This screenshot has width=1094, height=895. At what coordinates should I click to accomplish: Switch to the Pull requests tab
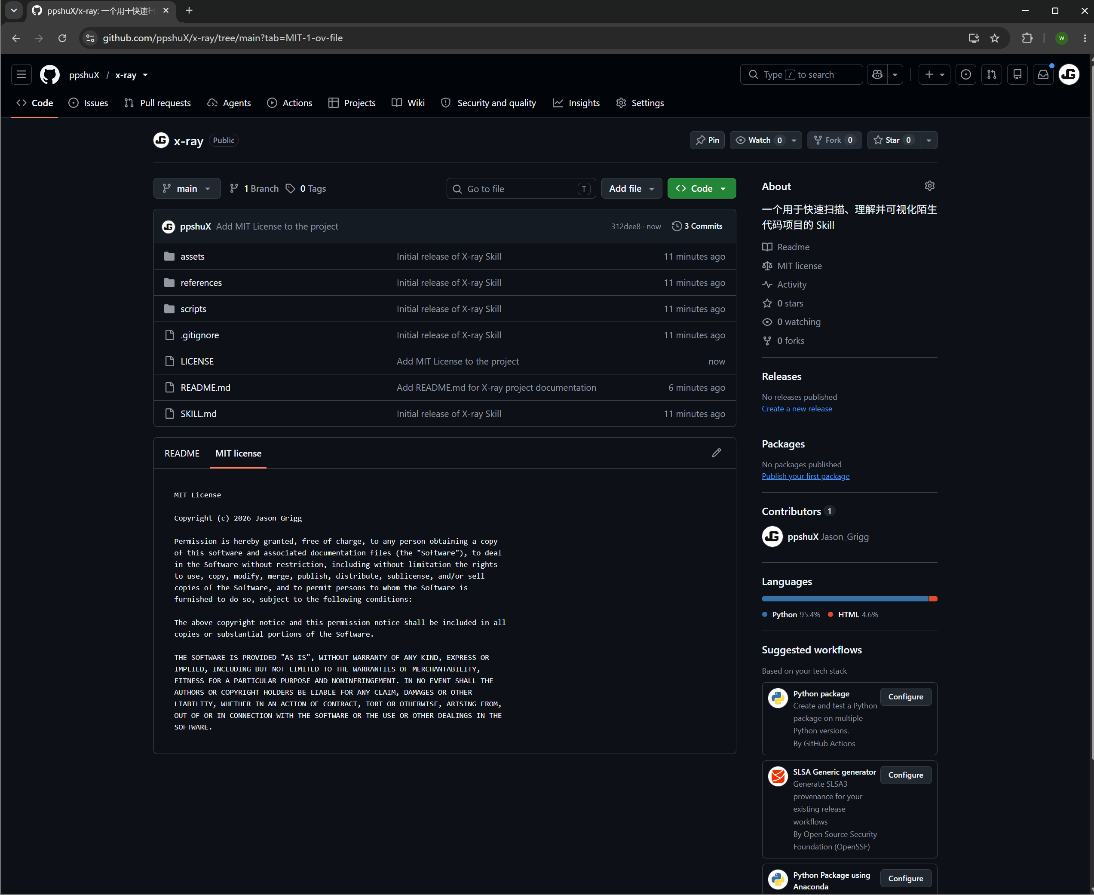[158, 103]
